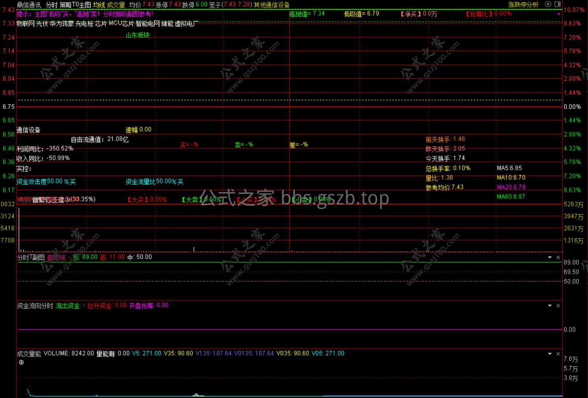The width and height of the screenshot is (588, 398).
Task: Close the 分时T副图 sub-panel
Action: pyautogui.click(x=558, y=257)
